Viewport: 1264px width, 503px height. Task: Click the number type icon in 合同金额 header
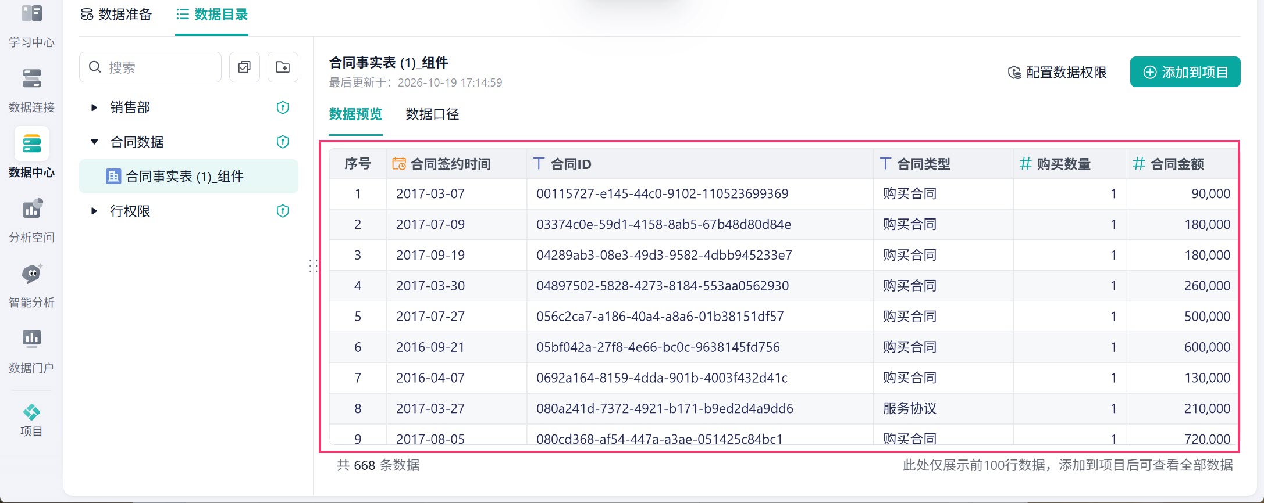(x=1139, y=164)
